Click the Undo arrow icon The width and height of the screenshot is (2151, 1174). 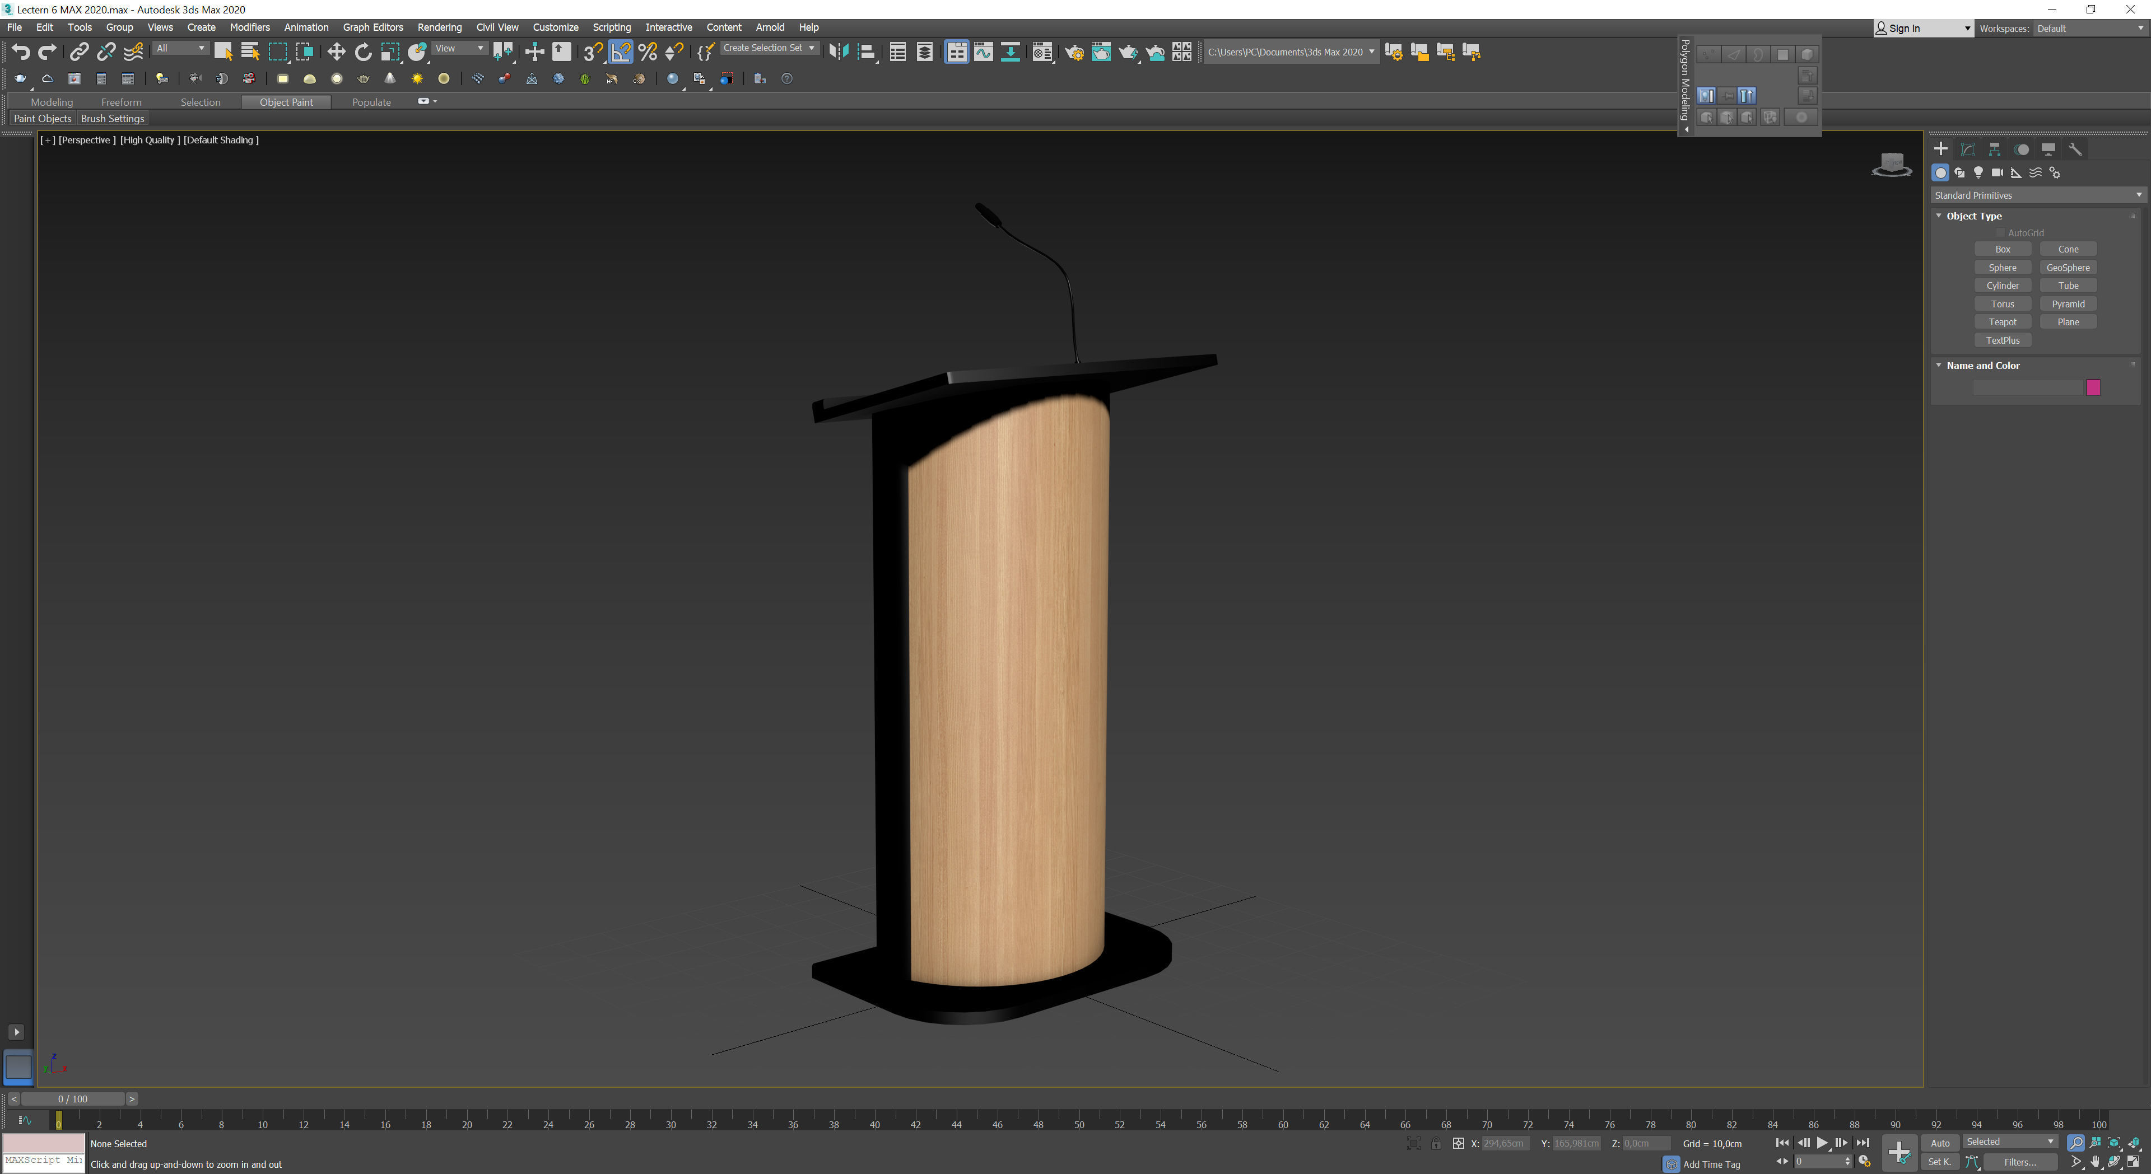(20, 52)
